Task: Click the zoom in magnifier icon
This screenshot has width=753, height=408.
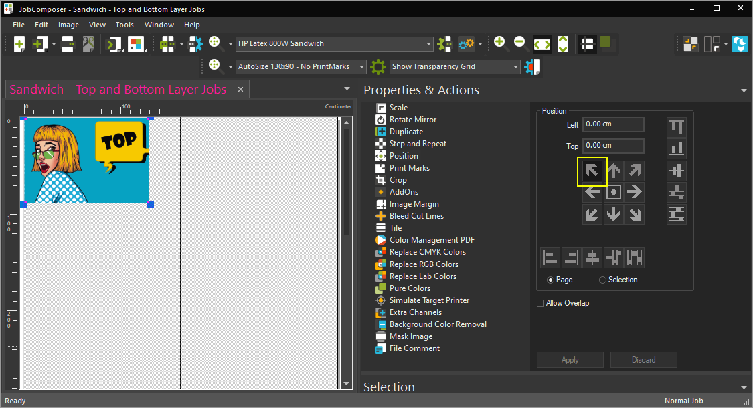Action: [x=500, y=43]
